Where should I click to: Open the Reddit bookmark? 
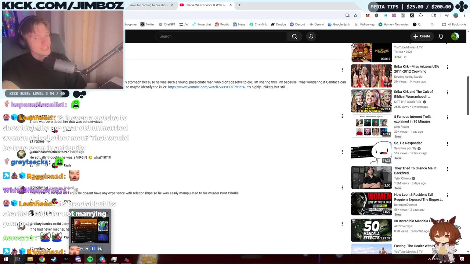[222, 25]
